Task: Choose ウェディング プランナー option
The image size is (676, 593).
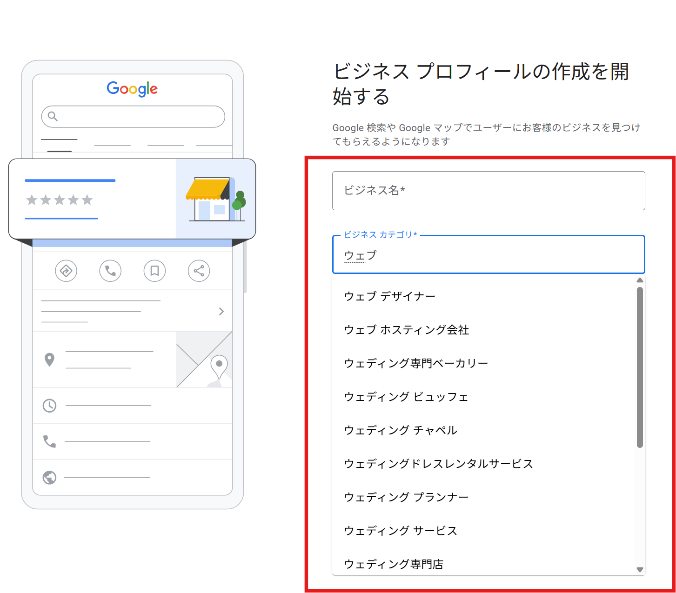Action: pos(406,497)
